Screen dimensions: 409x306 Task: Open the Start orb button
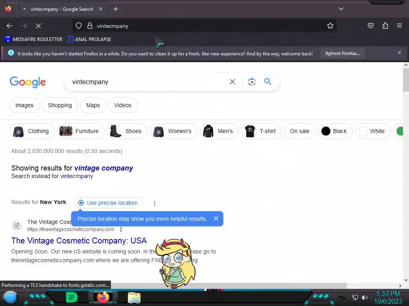(x=10, y=297)
